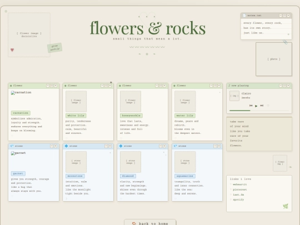The width and height of the screenshot is (300, 225).
Task: Click the decorative flower image placeholder
Action: click(29, 35)
